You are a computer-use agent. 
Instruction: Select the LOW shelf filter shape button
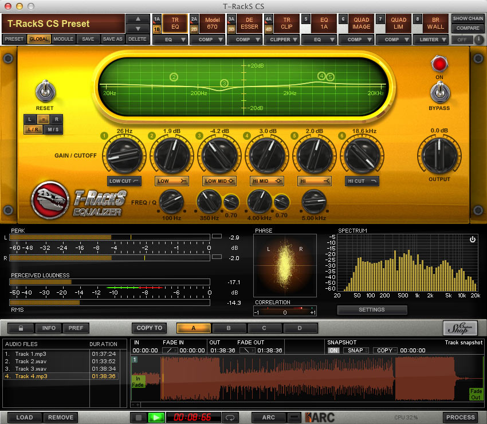tap(172, 181)
